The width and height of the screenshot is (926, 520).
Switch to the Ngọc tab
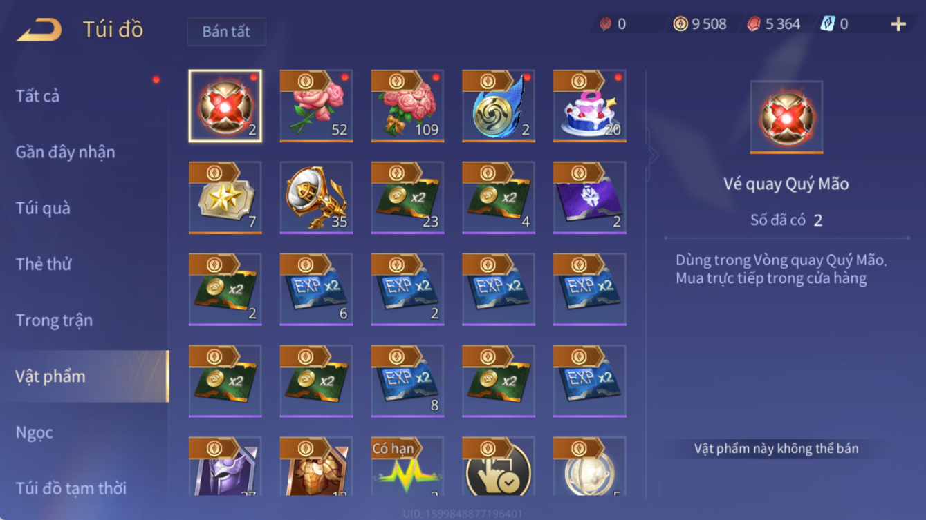tap(34, 432)
